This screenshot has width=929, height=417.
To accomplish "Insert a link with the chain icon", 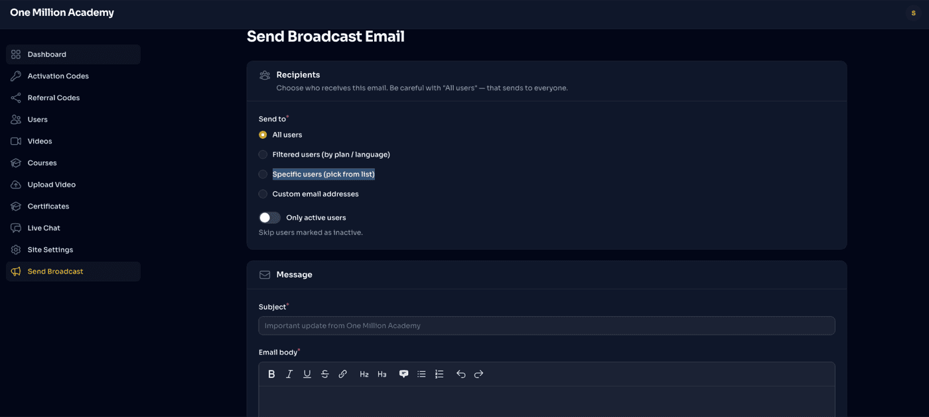I will [x=342, y=374].
